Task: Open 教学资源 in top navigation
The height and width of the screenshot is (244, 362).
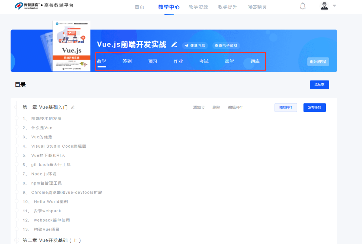Action: [198, 7]
